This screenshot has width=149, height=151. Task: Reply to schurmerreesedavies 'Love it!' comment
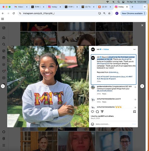tap(104, 102)
